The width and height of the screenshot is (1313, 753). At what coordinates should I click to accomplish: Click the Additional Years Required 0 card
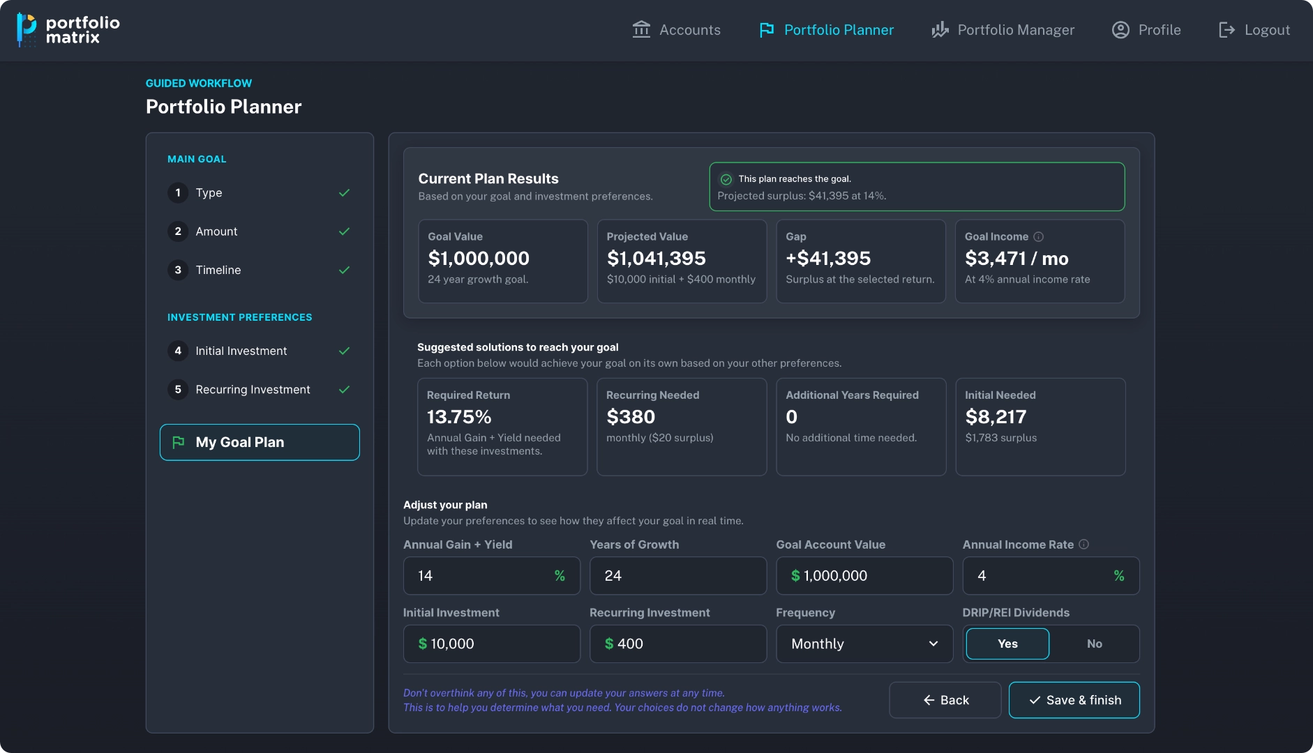[861, 427]
